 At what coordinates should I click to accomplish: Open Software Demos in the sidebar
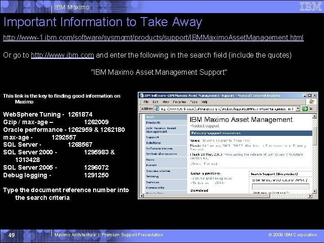click(159, 148)
